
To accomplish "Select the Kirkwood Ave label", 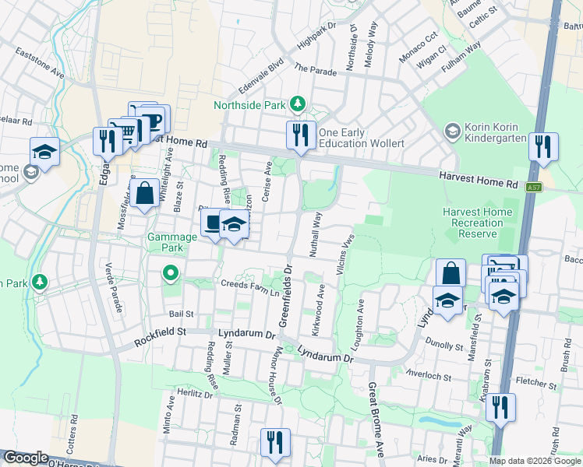I will pyautogui.click(x=318, y=311).
